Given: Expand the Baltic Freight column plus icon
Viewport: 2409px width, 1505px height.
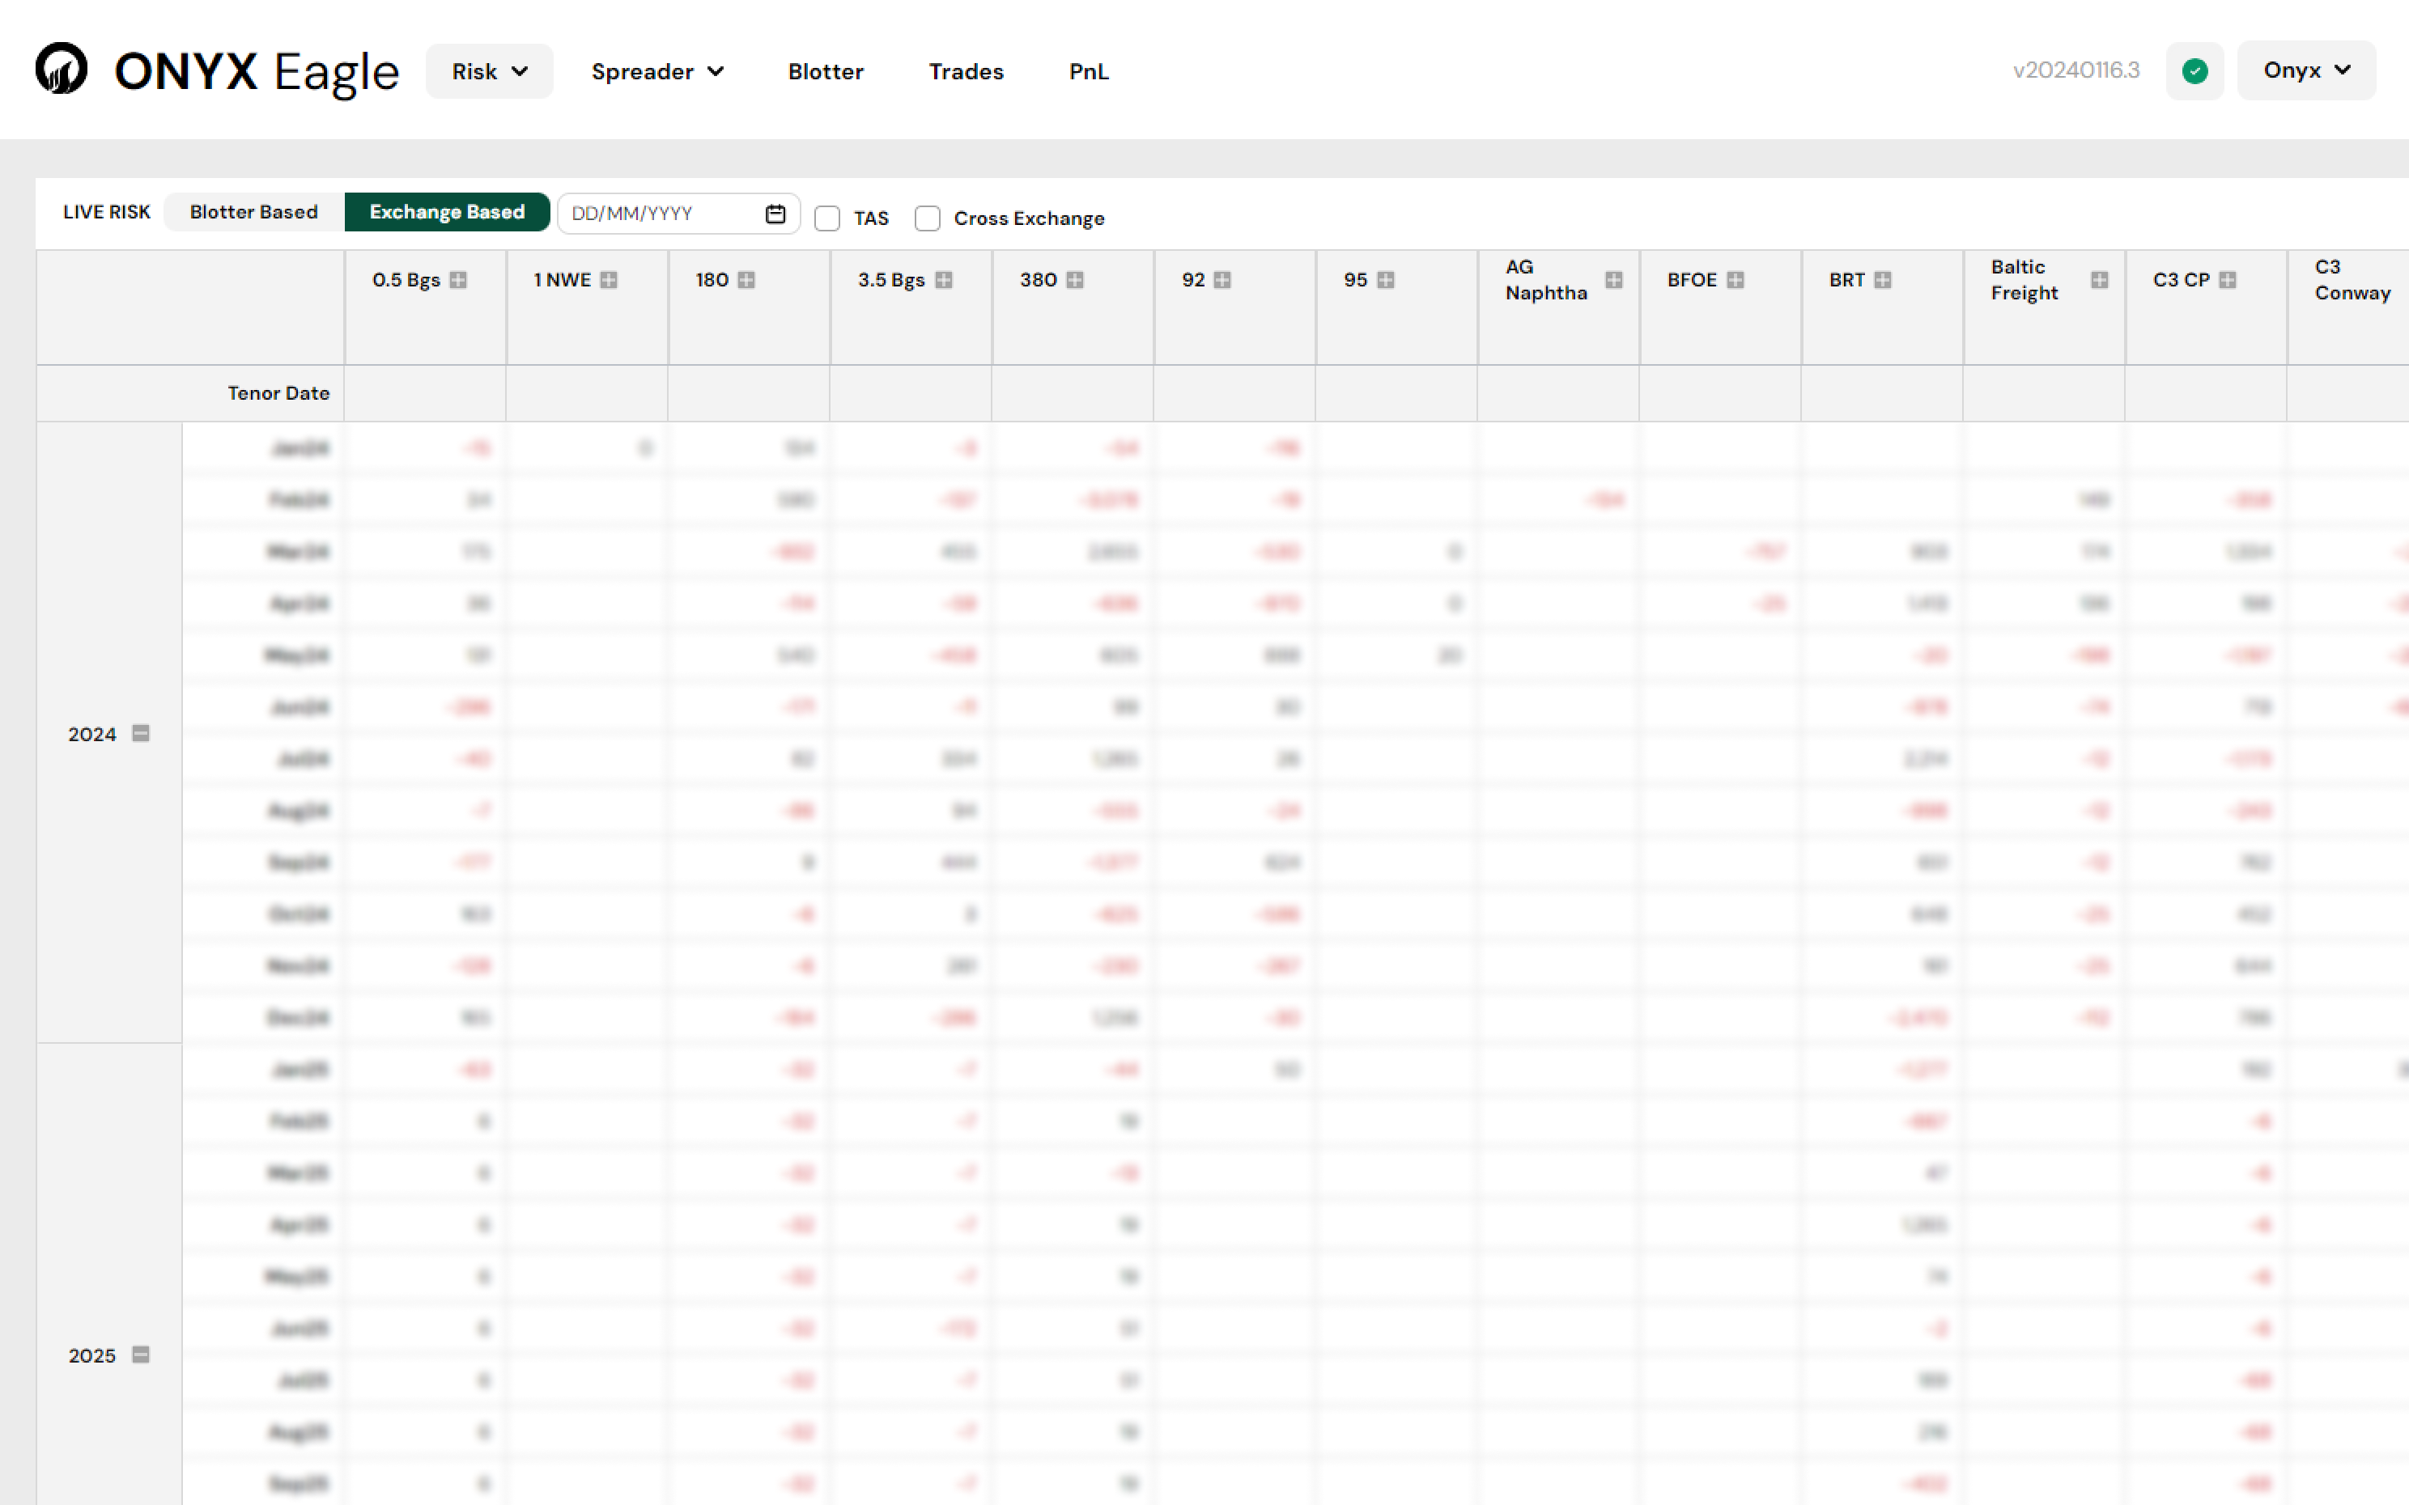Looking at the screenshot, I should tap(2100, 280).
